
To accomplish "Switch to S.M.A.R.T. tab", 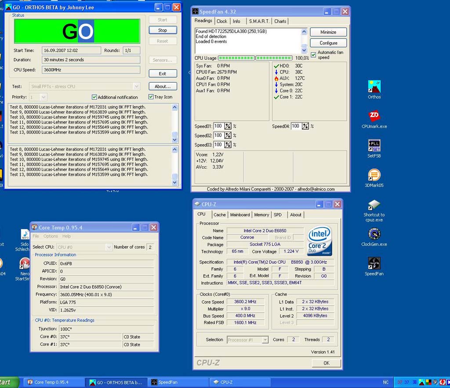I will (x=259, y=21).
